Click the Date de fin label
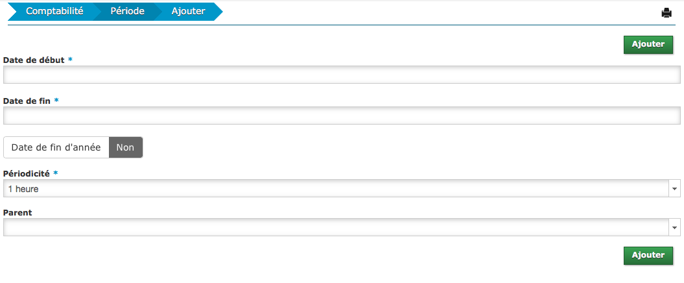The width and height of the screenshot is (684, 283). point(27,101)
